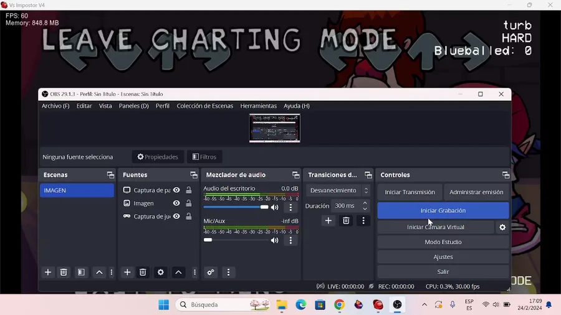Open the three-dot menu in Escenas toolbar
This screenshot has height=315, width=561.
tap(112, 272)
